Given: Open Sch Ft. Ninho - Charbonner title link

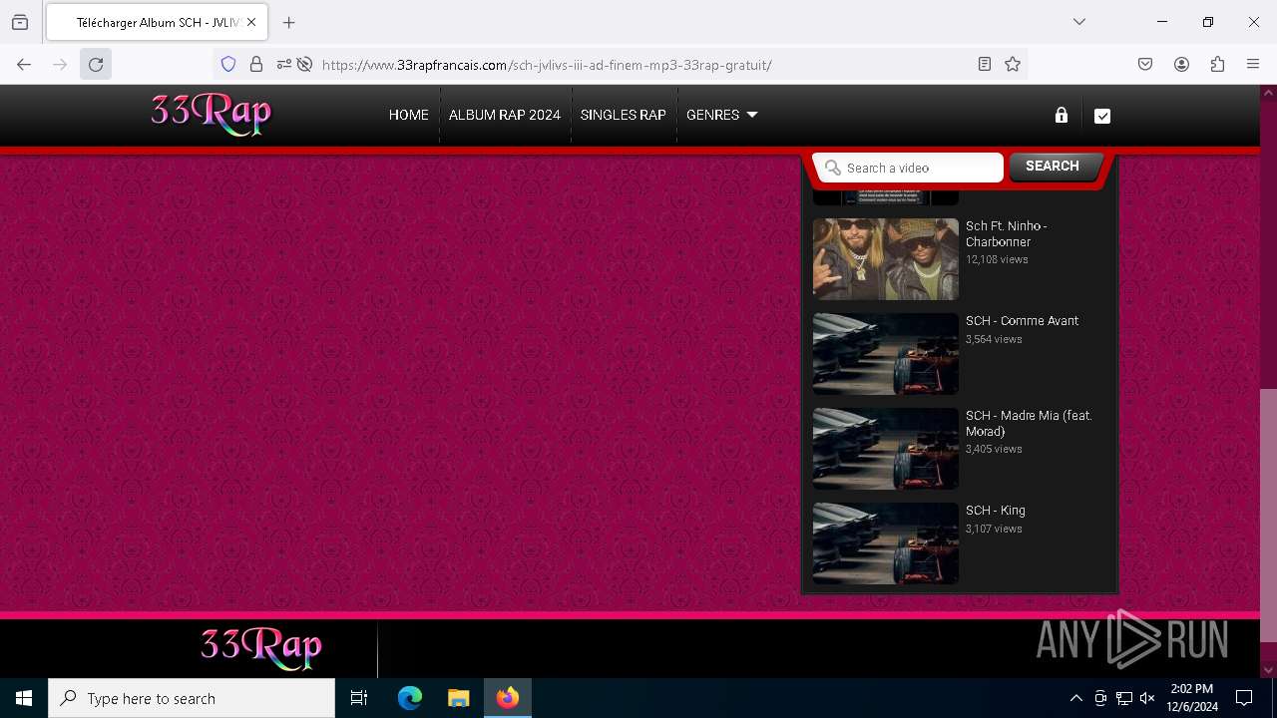Looking at the screenshot, I should pos(1006,233).
